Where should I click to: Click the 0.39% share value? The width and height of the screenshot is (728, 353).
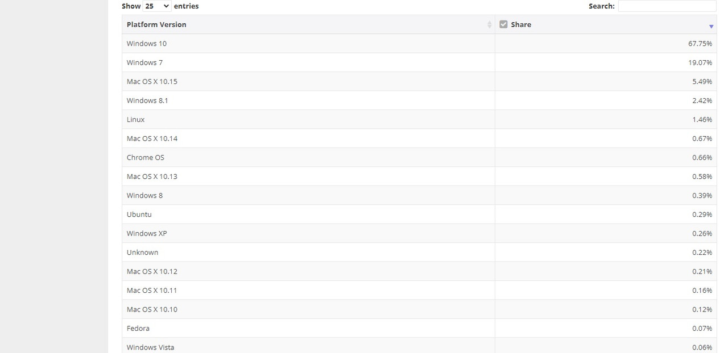702,196
